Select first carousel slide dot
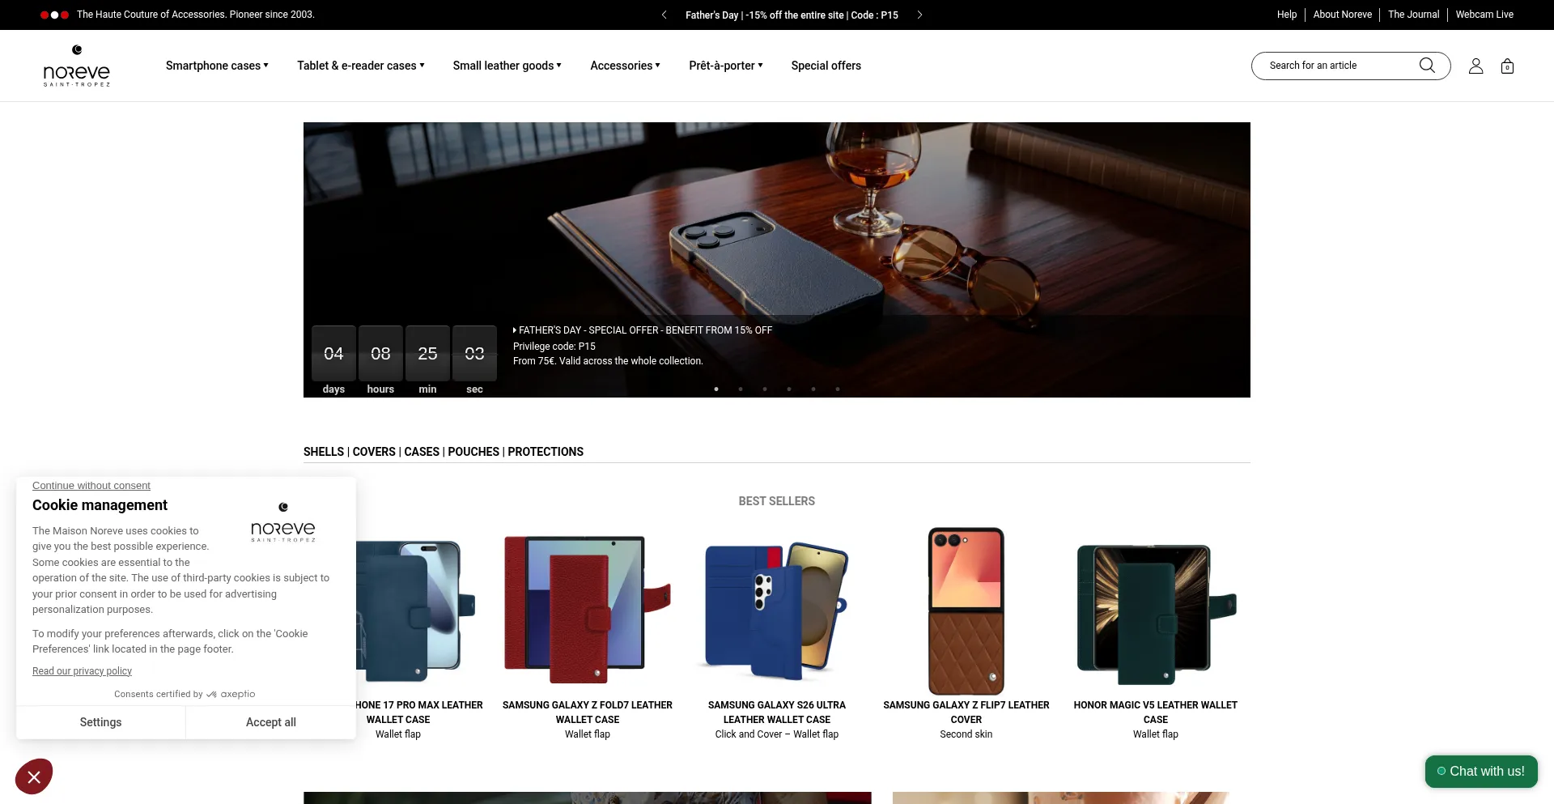 pos(716,389)
